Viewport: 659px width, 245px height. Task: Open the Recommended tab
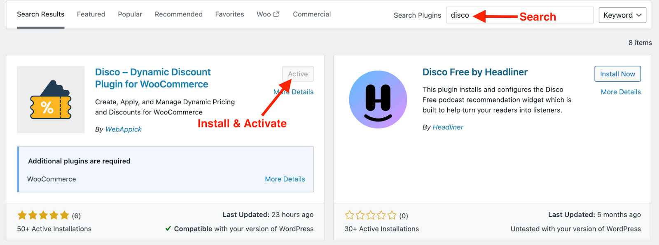179,14
